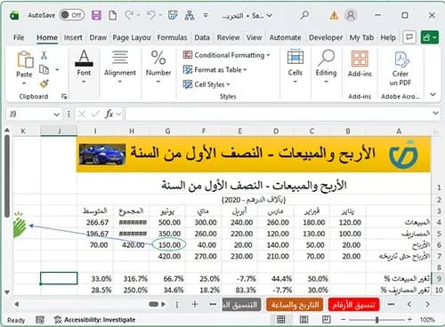Click the Spelling check icon
The height and width of the screenshot is (327, 445).
coord(173,15)
